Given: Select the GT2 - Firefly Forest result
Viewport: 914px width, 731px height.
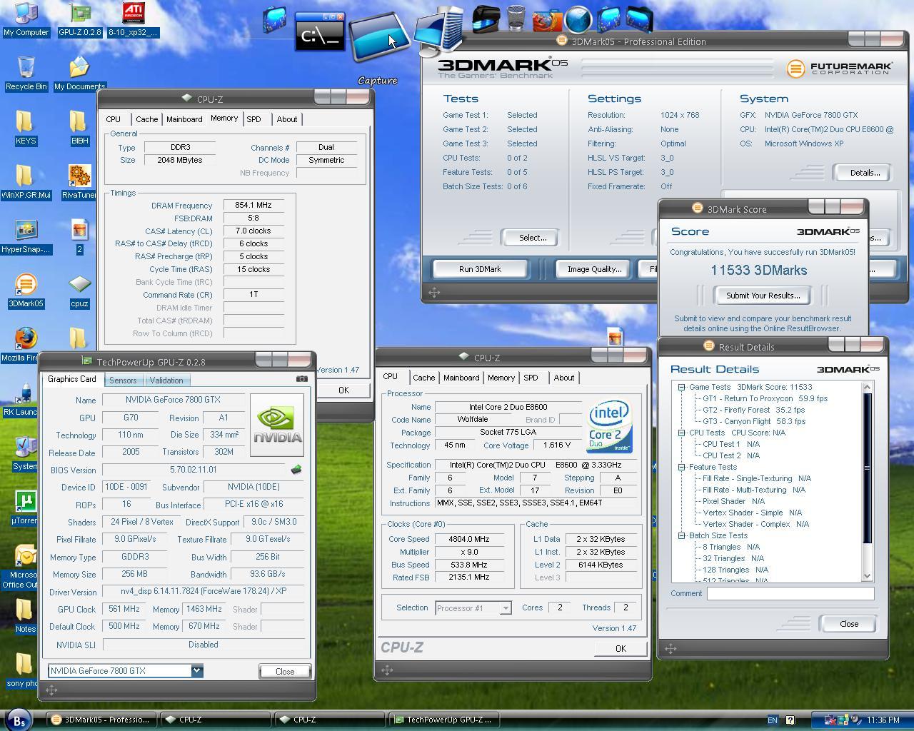Looking at the screenshot, I should (x=753, y=410).
